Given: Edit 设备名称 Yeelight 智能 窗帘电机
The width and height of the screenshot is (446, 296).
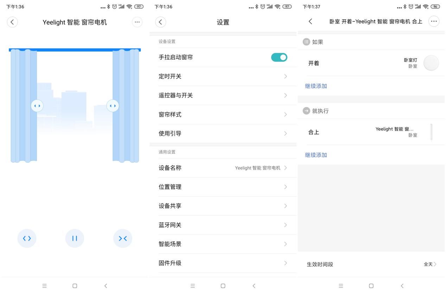Looking at the screenshot, I should coord(223,168).
